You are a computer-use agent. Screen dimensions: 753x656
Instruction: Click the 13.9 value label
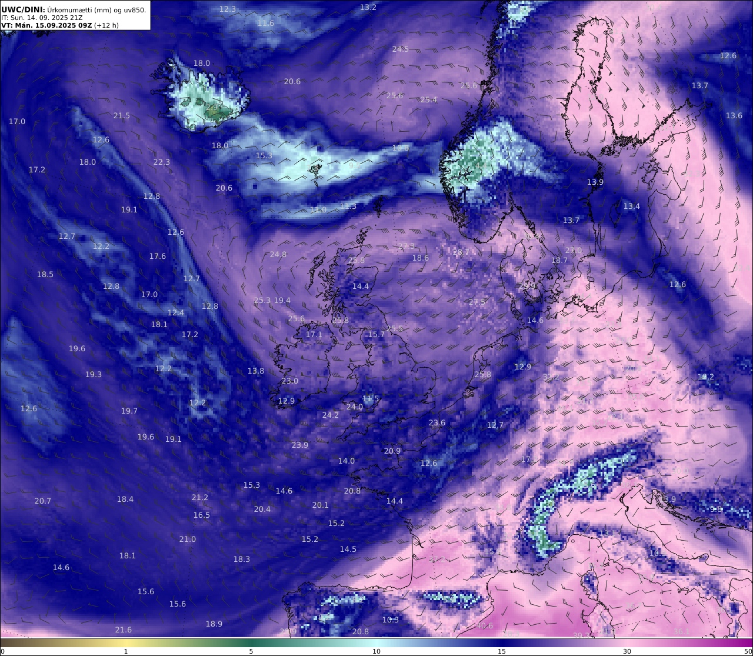[x=595, y=182]
